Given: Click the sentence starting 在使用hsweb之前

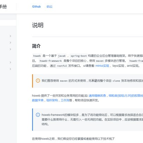Looking at the screenshot, I should point(73,139).
